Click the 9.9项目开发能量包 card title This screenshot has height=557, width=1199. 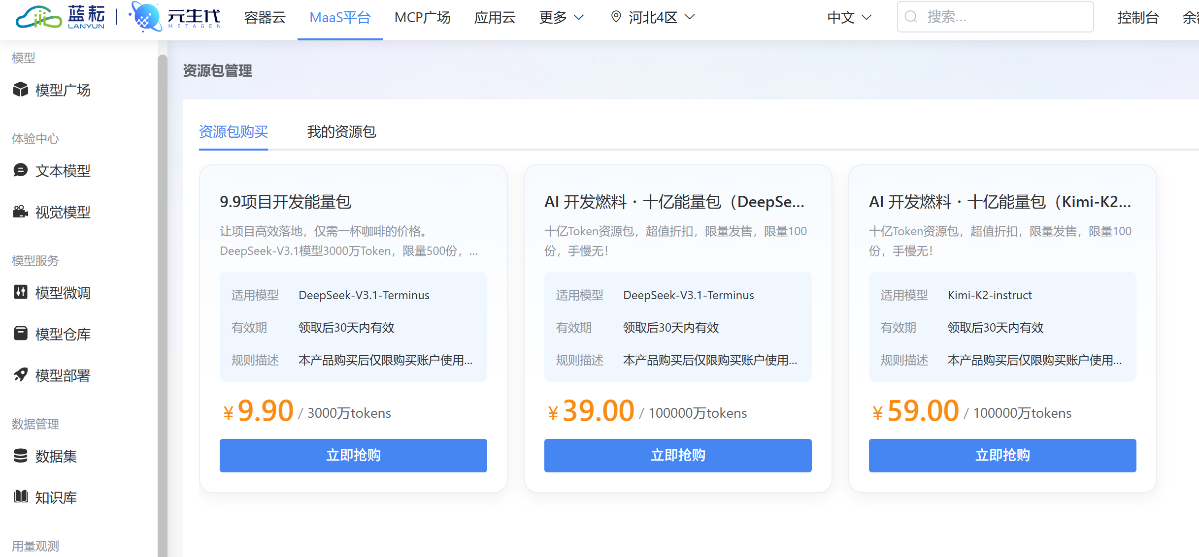286,202
